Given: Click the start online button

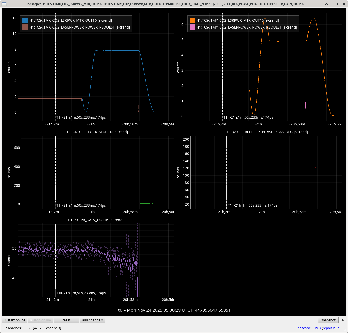Looking at the screenshot, I should click(x=15, y=320).
